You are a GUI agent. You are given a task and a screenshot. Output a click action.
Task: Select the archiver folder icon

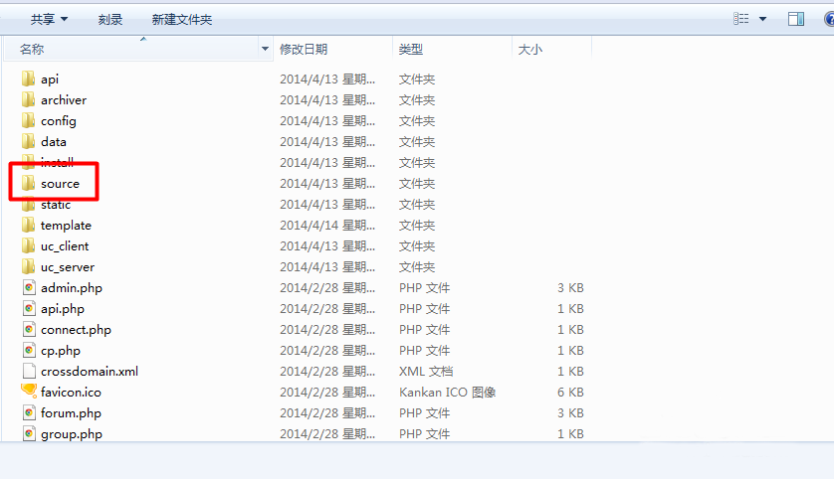[29, 99]
